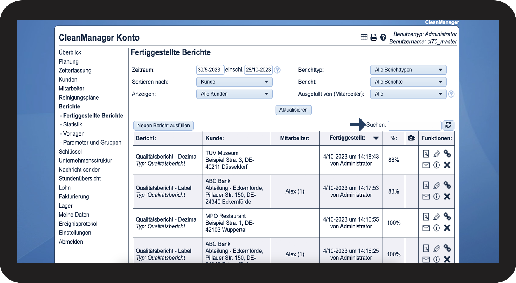Sort by the camera column header icon
The image size is (516, 283).
pos(411,138)
